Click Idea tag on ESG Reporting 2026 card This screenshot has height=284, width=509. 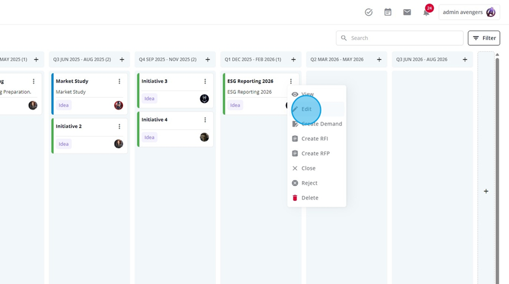235,105
